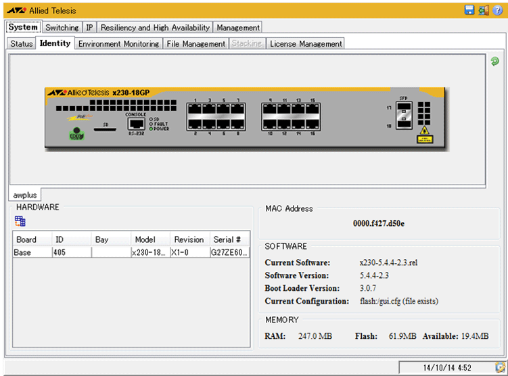508x376 pixels.
Task: Sort hardware table by Bay column
Action: [111, 239]
